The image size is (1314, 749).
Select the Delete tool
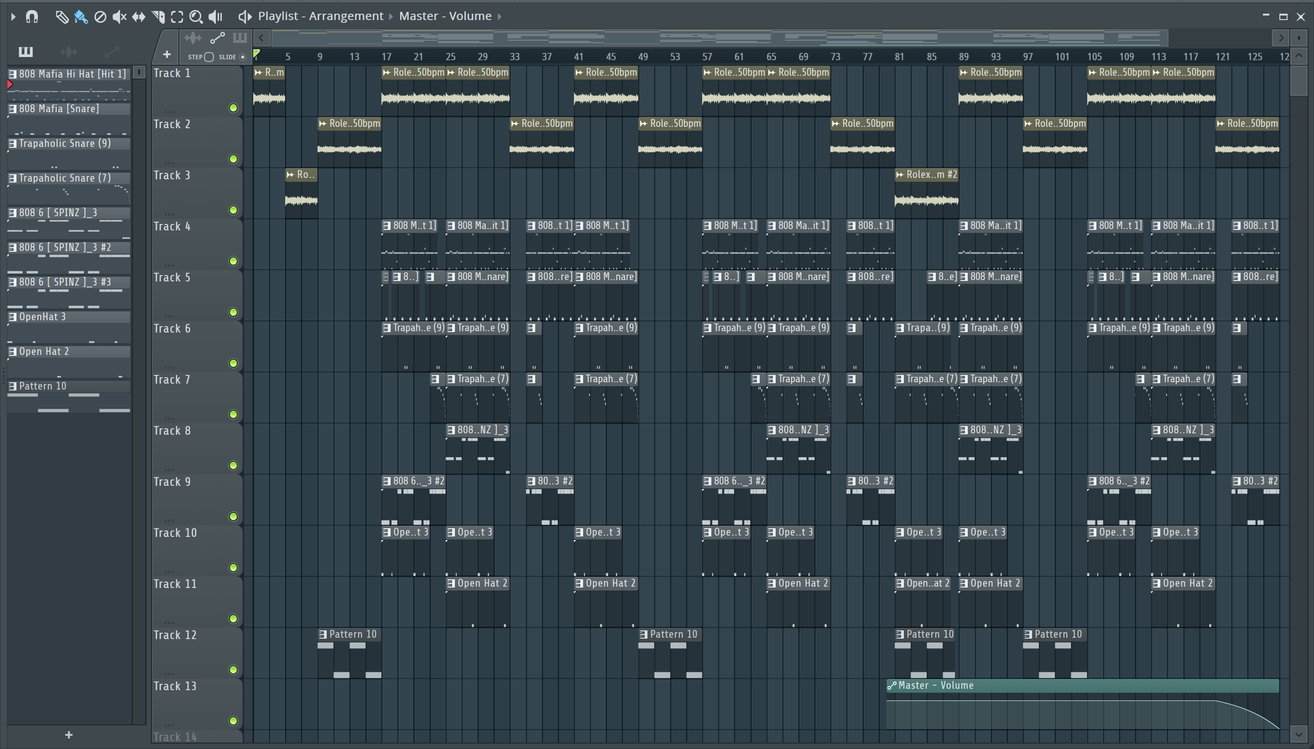[x=100, y=17]
